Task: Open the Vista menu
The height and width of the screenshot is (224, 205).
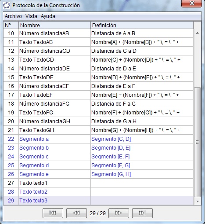Action: click(x=31, y=16)
